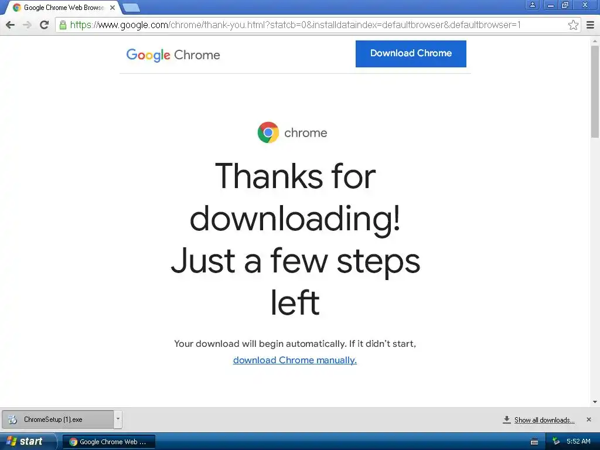The image size is (600, 450).
Task: Close the downloads shelf bar
Action: [x=589, y=420]
